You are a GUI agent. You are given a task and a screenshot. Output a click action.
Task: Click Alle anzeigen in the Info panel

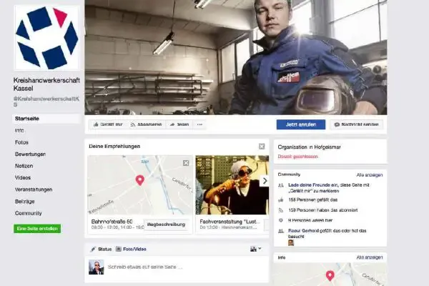pyautogui.click(x=370, y=257)
